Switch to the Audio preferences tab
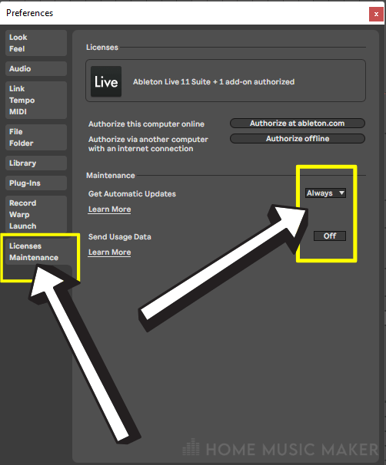Screen dimensions: 386x465 [36, 69]
